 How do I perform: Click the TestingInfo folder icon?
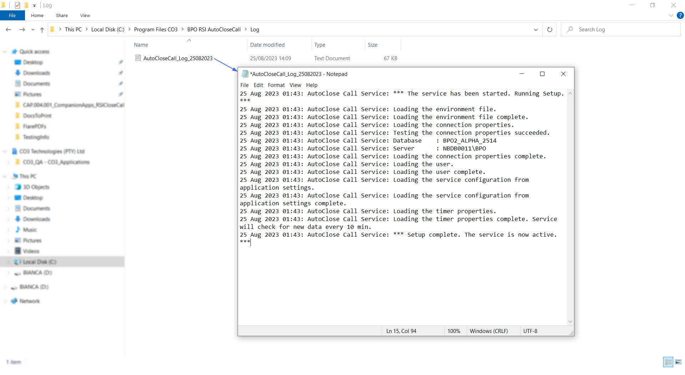point(18,137)
